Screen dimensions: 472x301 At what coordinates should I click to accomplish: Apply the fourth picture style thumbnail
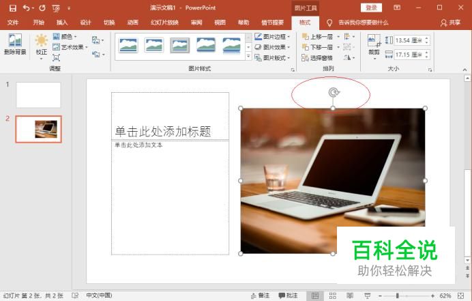point(206,46)
